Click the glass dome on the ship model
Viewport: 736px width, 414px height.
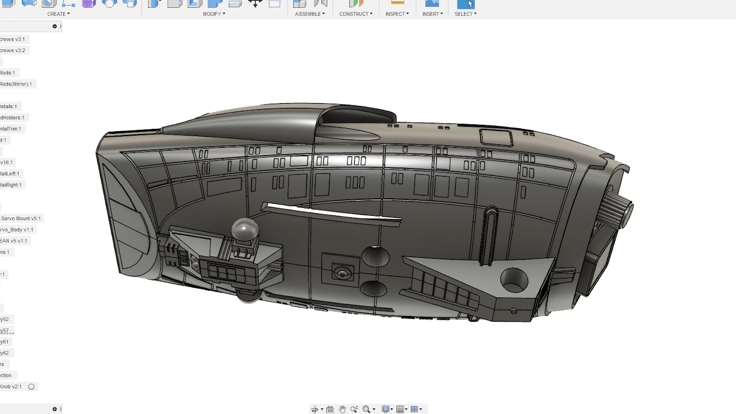[245, 229]
